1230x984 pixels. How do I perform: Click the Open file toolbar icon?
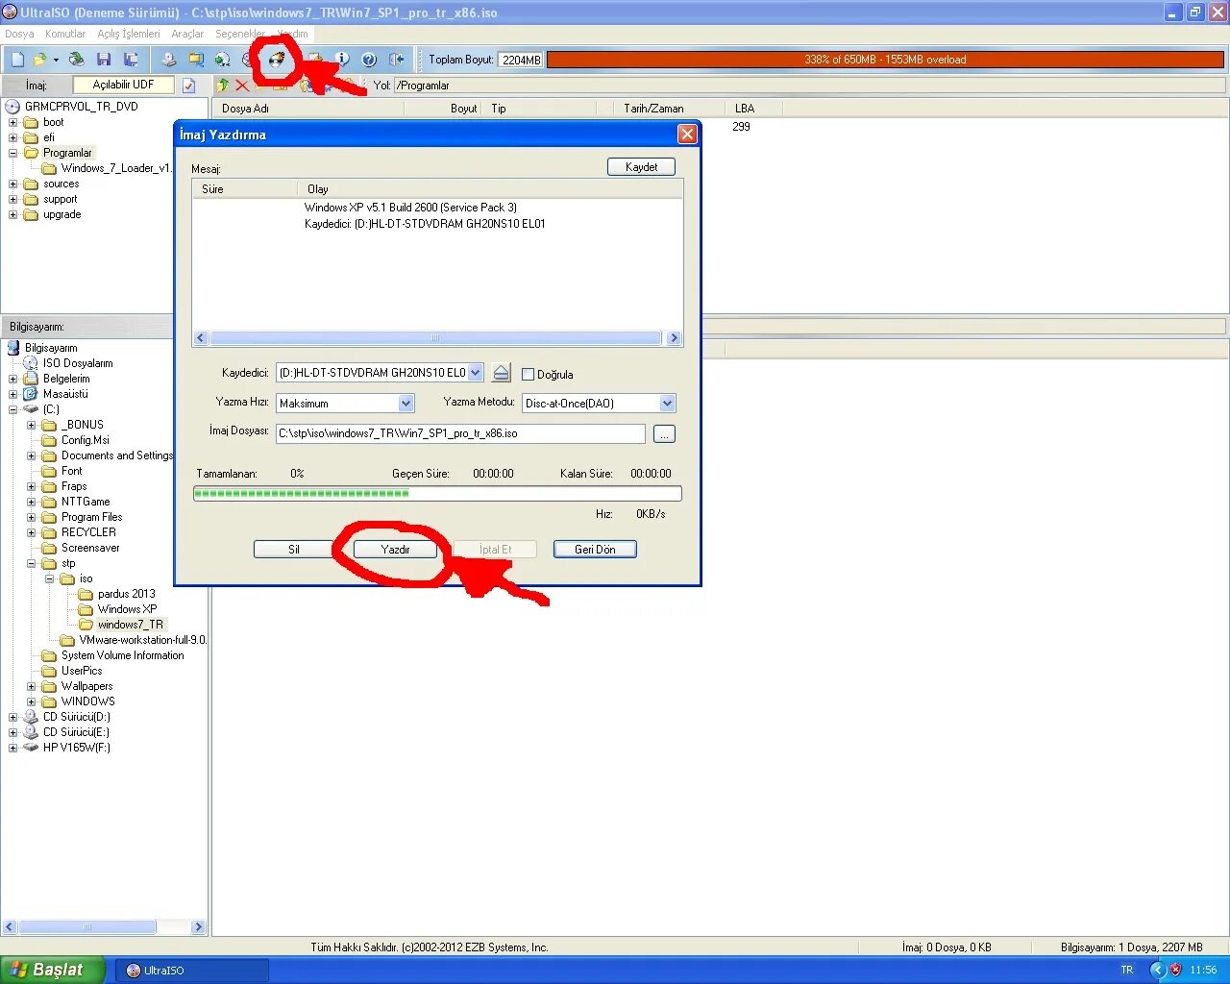pyautogui.click(x=39, y=60)
